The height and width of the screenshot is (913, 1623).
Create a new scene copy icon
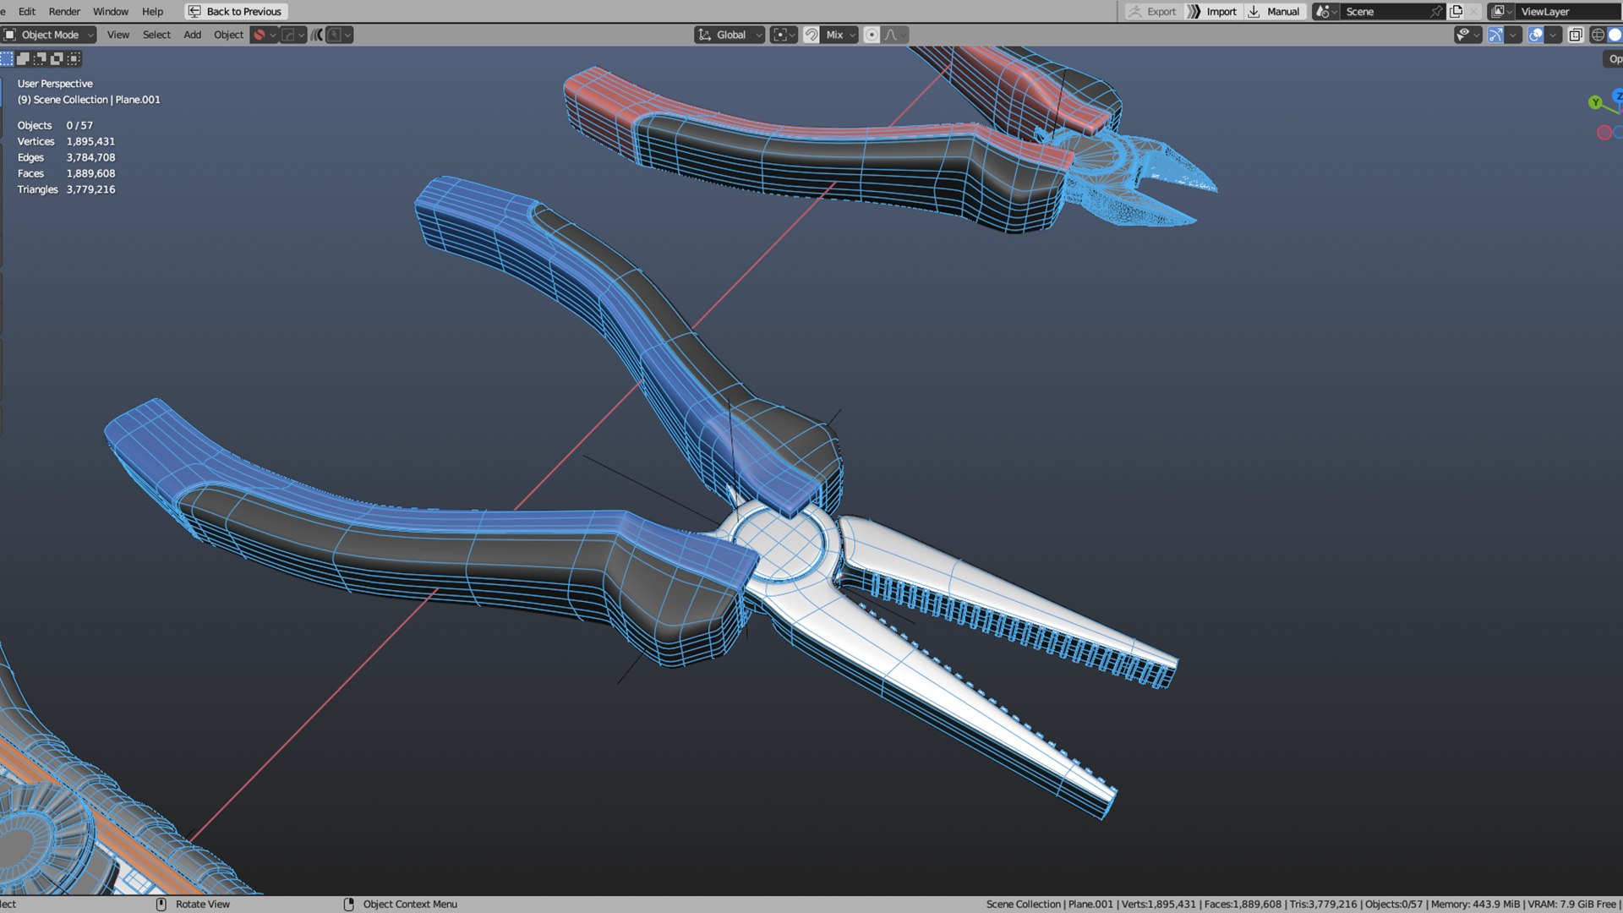[1456, 12]
